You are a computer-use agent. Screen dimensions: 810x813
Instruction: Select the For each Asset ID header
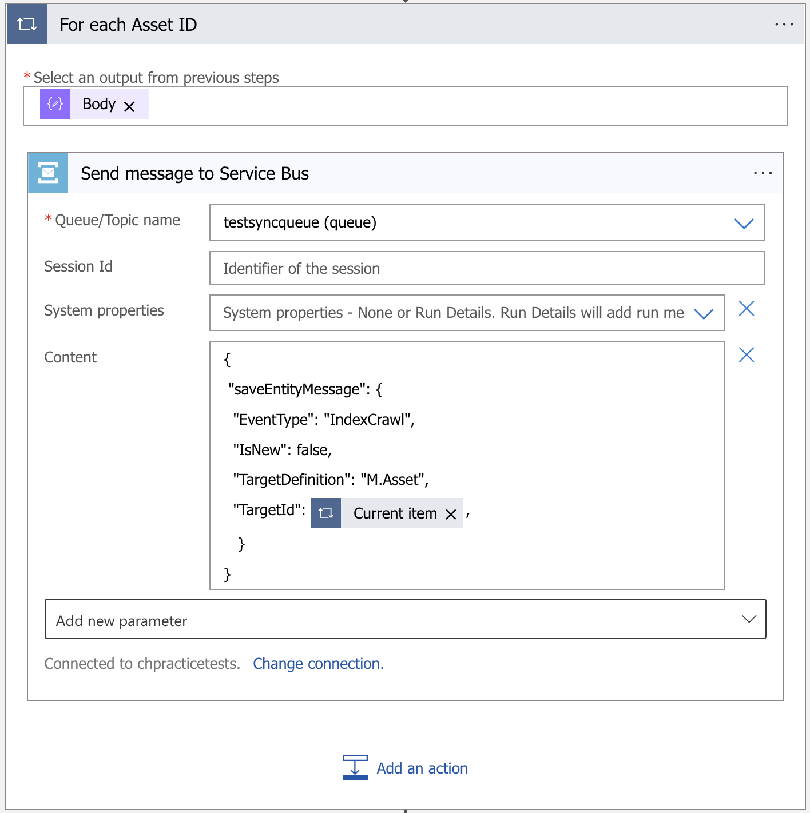[x=128, y=24]
